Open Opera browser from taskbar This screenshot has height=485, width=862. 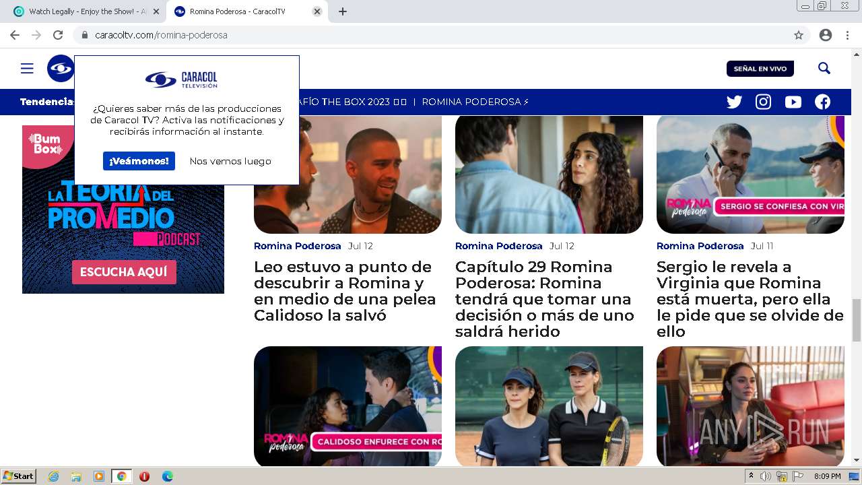(144, 476)
